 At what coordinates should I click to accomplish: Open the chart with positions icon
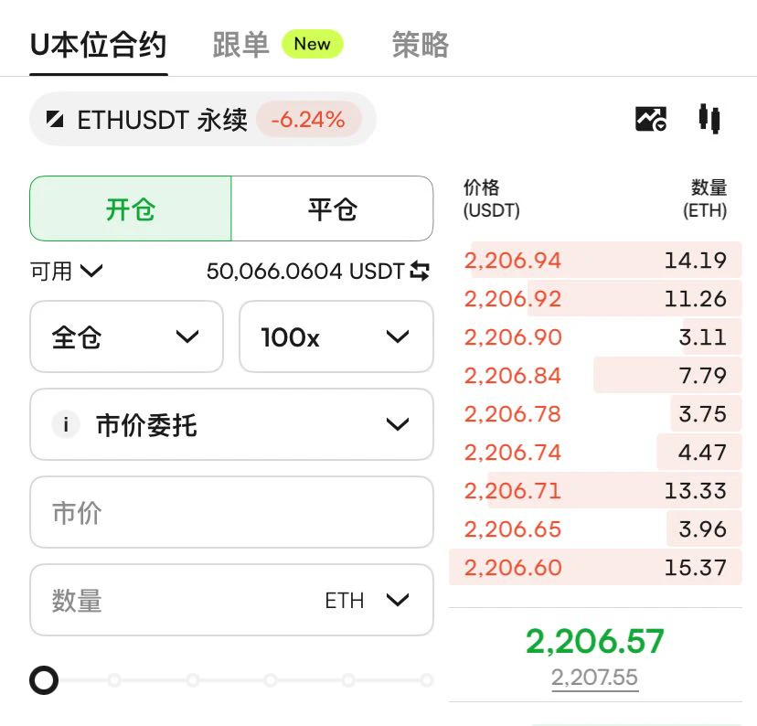pos(651,119)
